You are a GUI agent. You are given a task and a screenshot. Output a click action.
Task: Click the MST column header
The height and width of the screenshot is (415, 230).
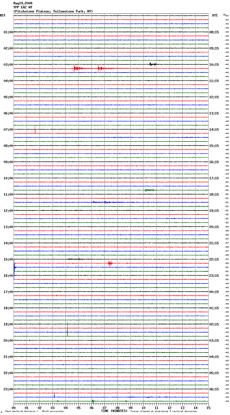pos(3,15)
